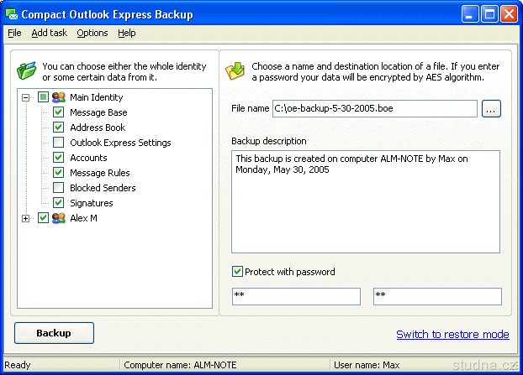This screenshot has width=523, height=375.
Task: Click the confirm password field
Action: pyautogui.click(x=437, y=296)
